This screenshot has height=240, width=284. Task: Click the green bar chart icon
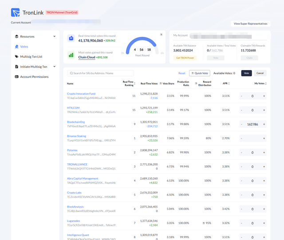tap(71, 55)
